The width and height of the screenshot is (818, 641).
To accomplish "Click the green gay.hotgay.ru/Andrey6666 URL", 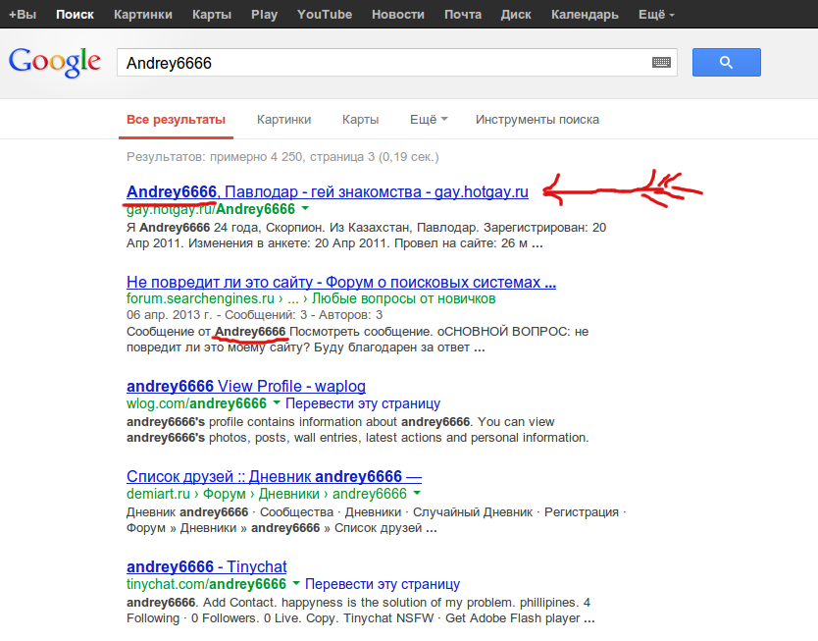I will 211,209.
